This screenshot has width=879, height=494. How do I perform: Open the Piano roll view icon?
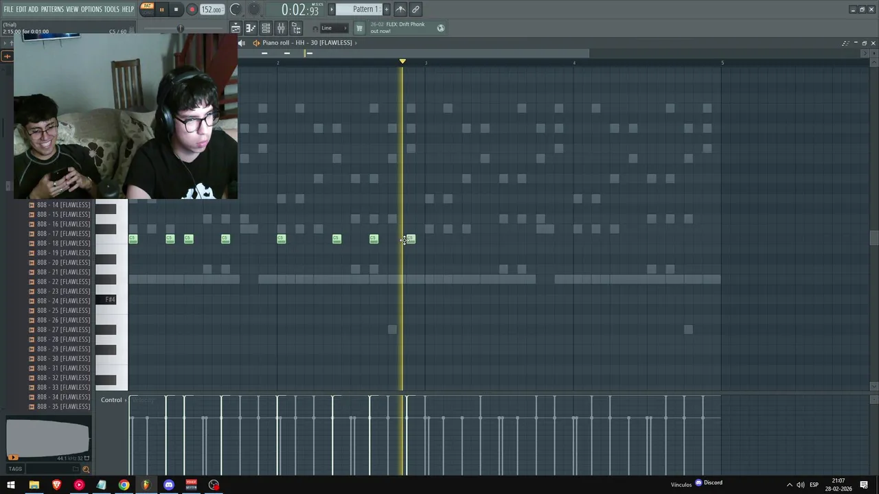click(x=251, y=28)
